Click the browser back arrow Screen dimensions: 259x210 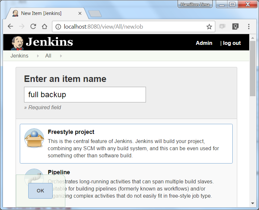point(10,26)
